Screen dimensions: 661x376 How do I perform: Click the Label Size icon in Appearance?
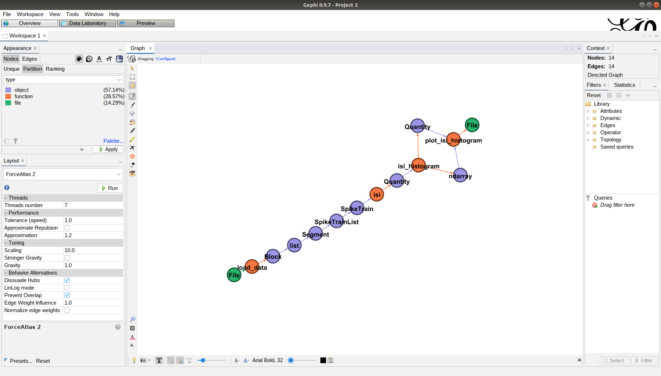point(109,59)
